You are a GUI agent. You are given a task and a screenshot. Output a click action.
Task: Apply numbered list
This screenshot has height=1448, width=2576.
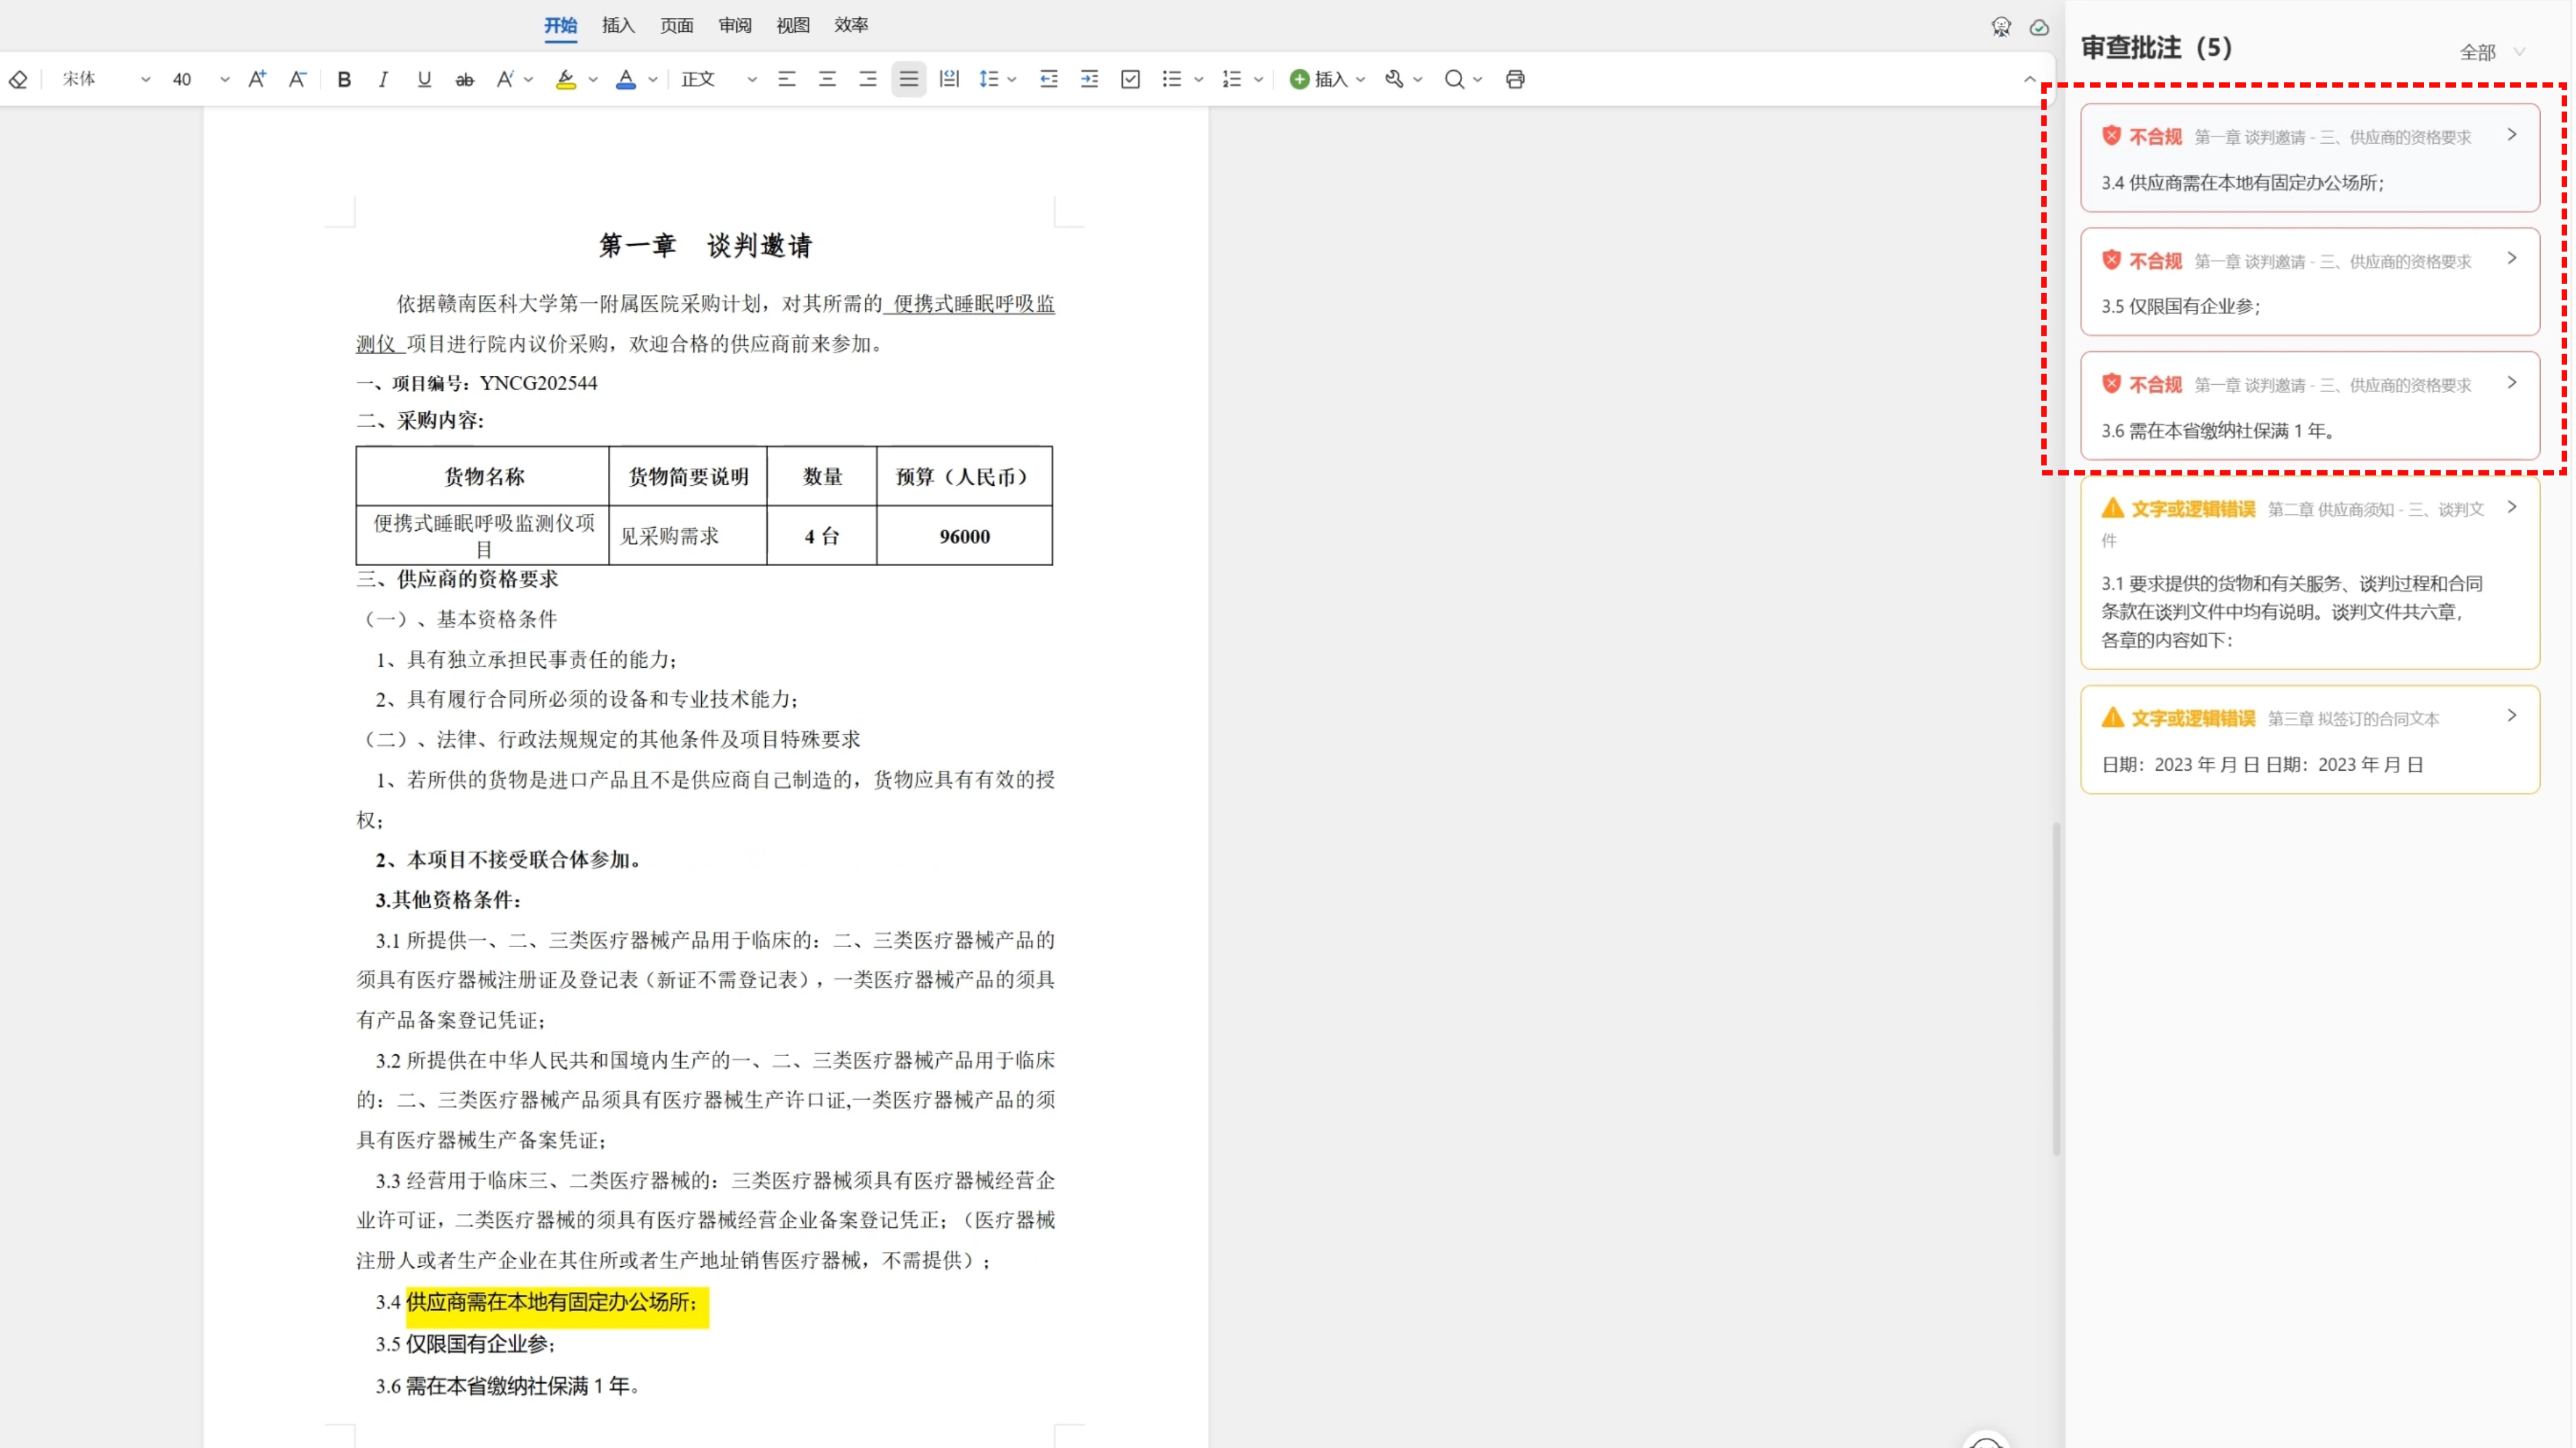1232,79
